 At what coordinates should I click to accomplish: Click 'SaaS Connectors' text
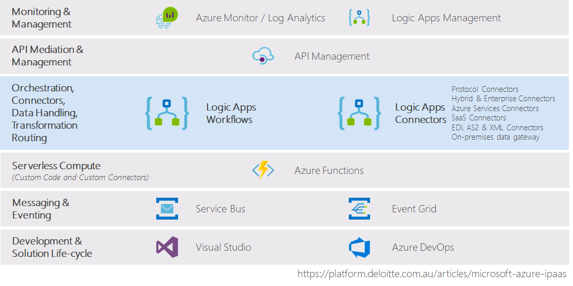coord(479,118)
